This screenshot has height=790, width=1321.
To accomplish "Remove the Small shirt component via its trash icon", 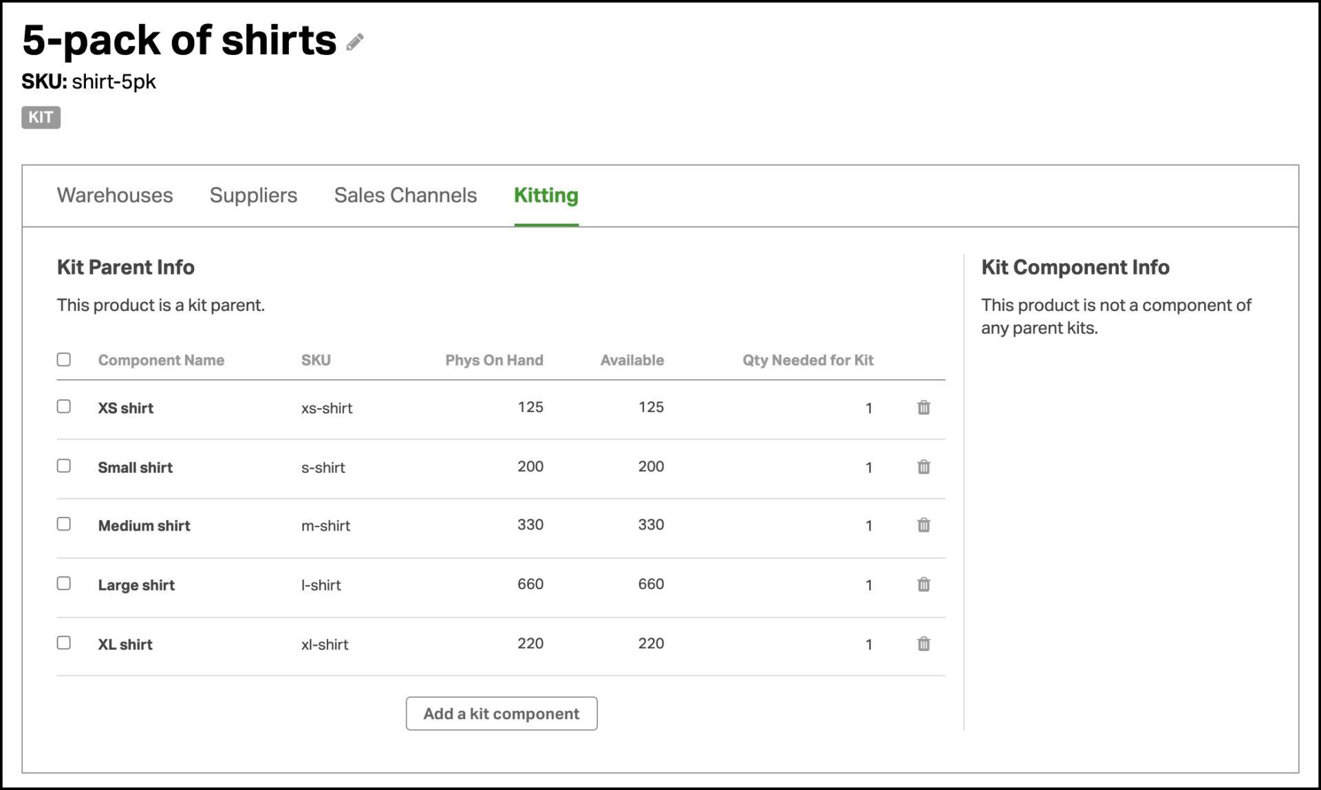I will click(x=923, y=467).
